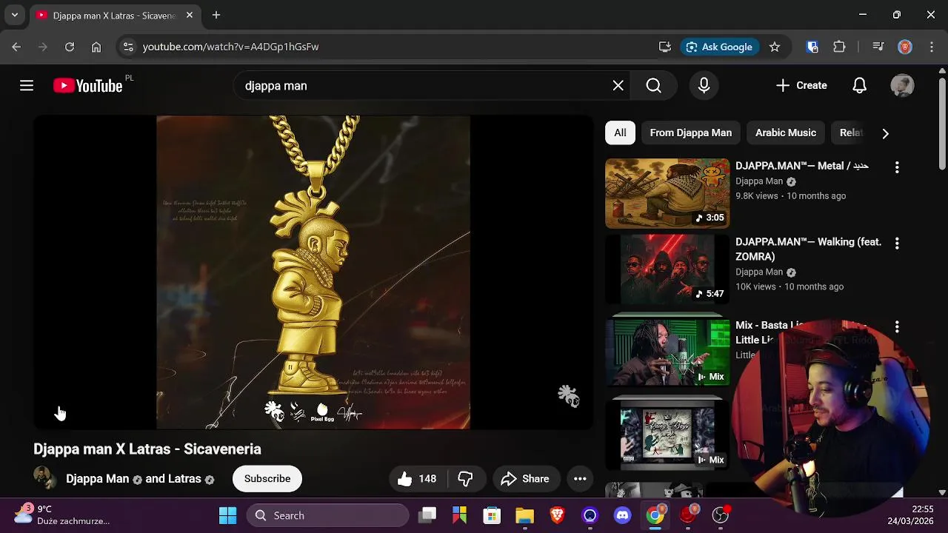Select the Arabic Music chip
948x533 pixels.
785,133
